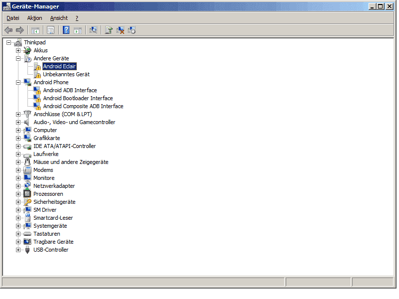Open the Ansicht menu
Screen dimensions: 399x299
pyautogui.click(x=59, y=18)
